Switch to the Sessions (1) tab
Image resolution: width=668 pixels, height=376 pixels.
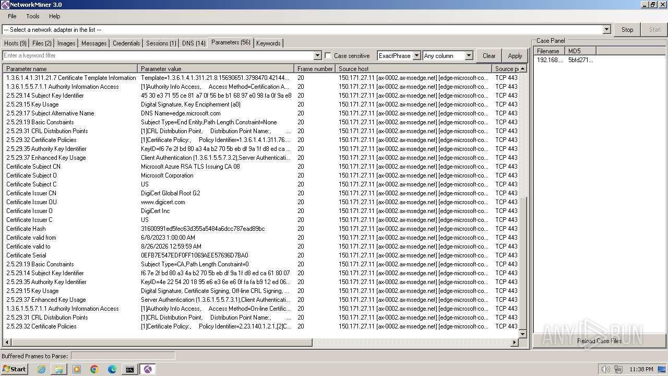click(161, 43)
